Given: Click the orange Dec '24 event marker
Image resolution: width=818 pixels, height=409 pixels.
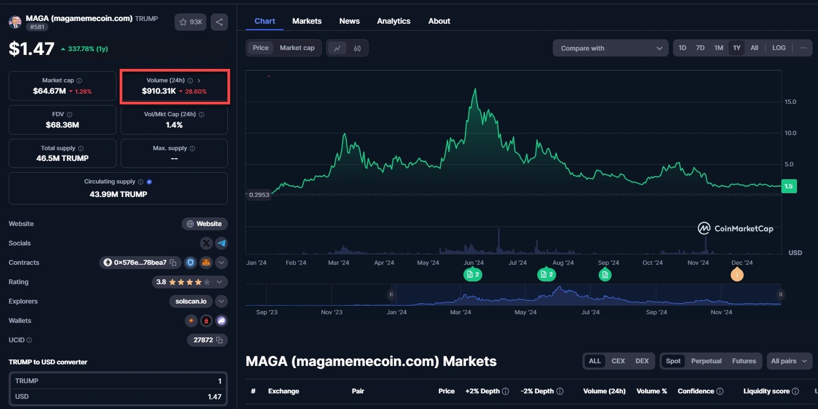Looking at the screenshot, I should coord(737,274).
